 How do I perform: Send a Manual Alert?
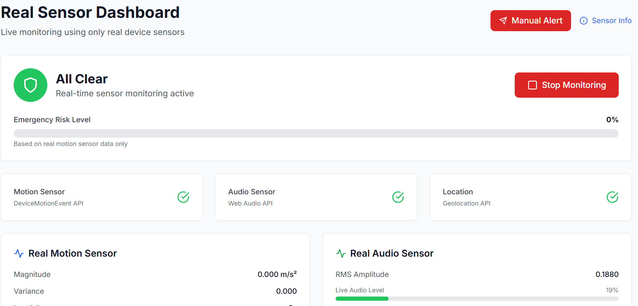coord(530,21)
